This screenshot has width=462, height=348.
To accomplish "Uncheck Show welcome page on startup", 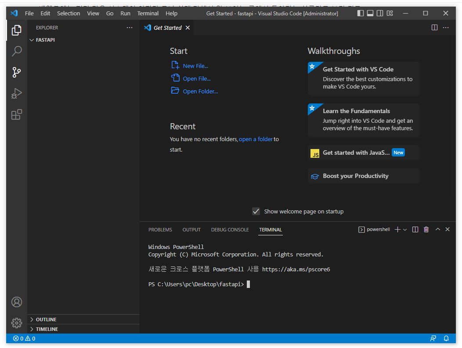I will (256, 212).
